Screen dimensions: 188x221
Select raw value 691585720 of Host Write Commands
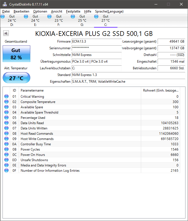170,139
